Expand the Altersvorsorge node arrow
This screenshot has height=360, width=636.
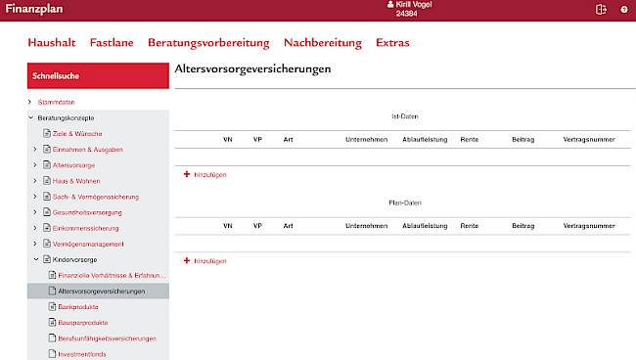click(x=35, y=165)
